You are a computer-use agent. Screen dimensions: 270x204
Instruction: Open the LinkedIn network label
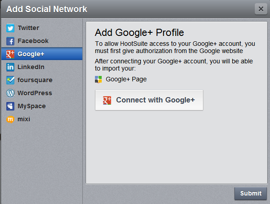31,67
